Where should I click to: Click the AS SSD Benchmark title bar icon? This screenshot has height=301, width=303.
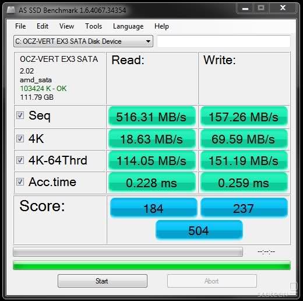11,10
